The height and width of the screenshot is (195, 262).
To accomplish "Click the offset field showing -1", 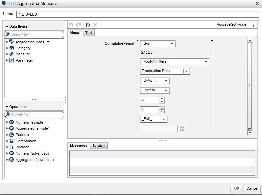I will (149, 100).
